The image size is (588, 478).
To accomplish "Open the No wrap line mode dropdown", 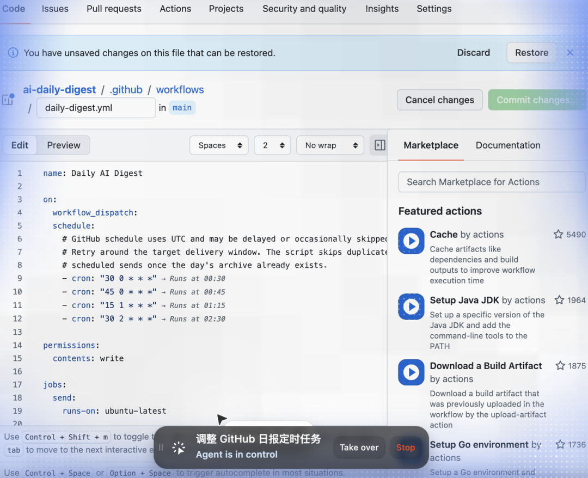I will pyautogui.click(x=330, y=145).
